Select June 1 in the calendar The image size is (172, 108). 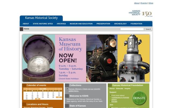32,92
